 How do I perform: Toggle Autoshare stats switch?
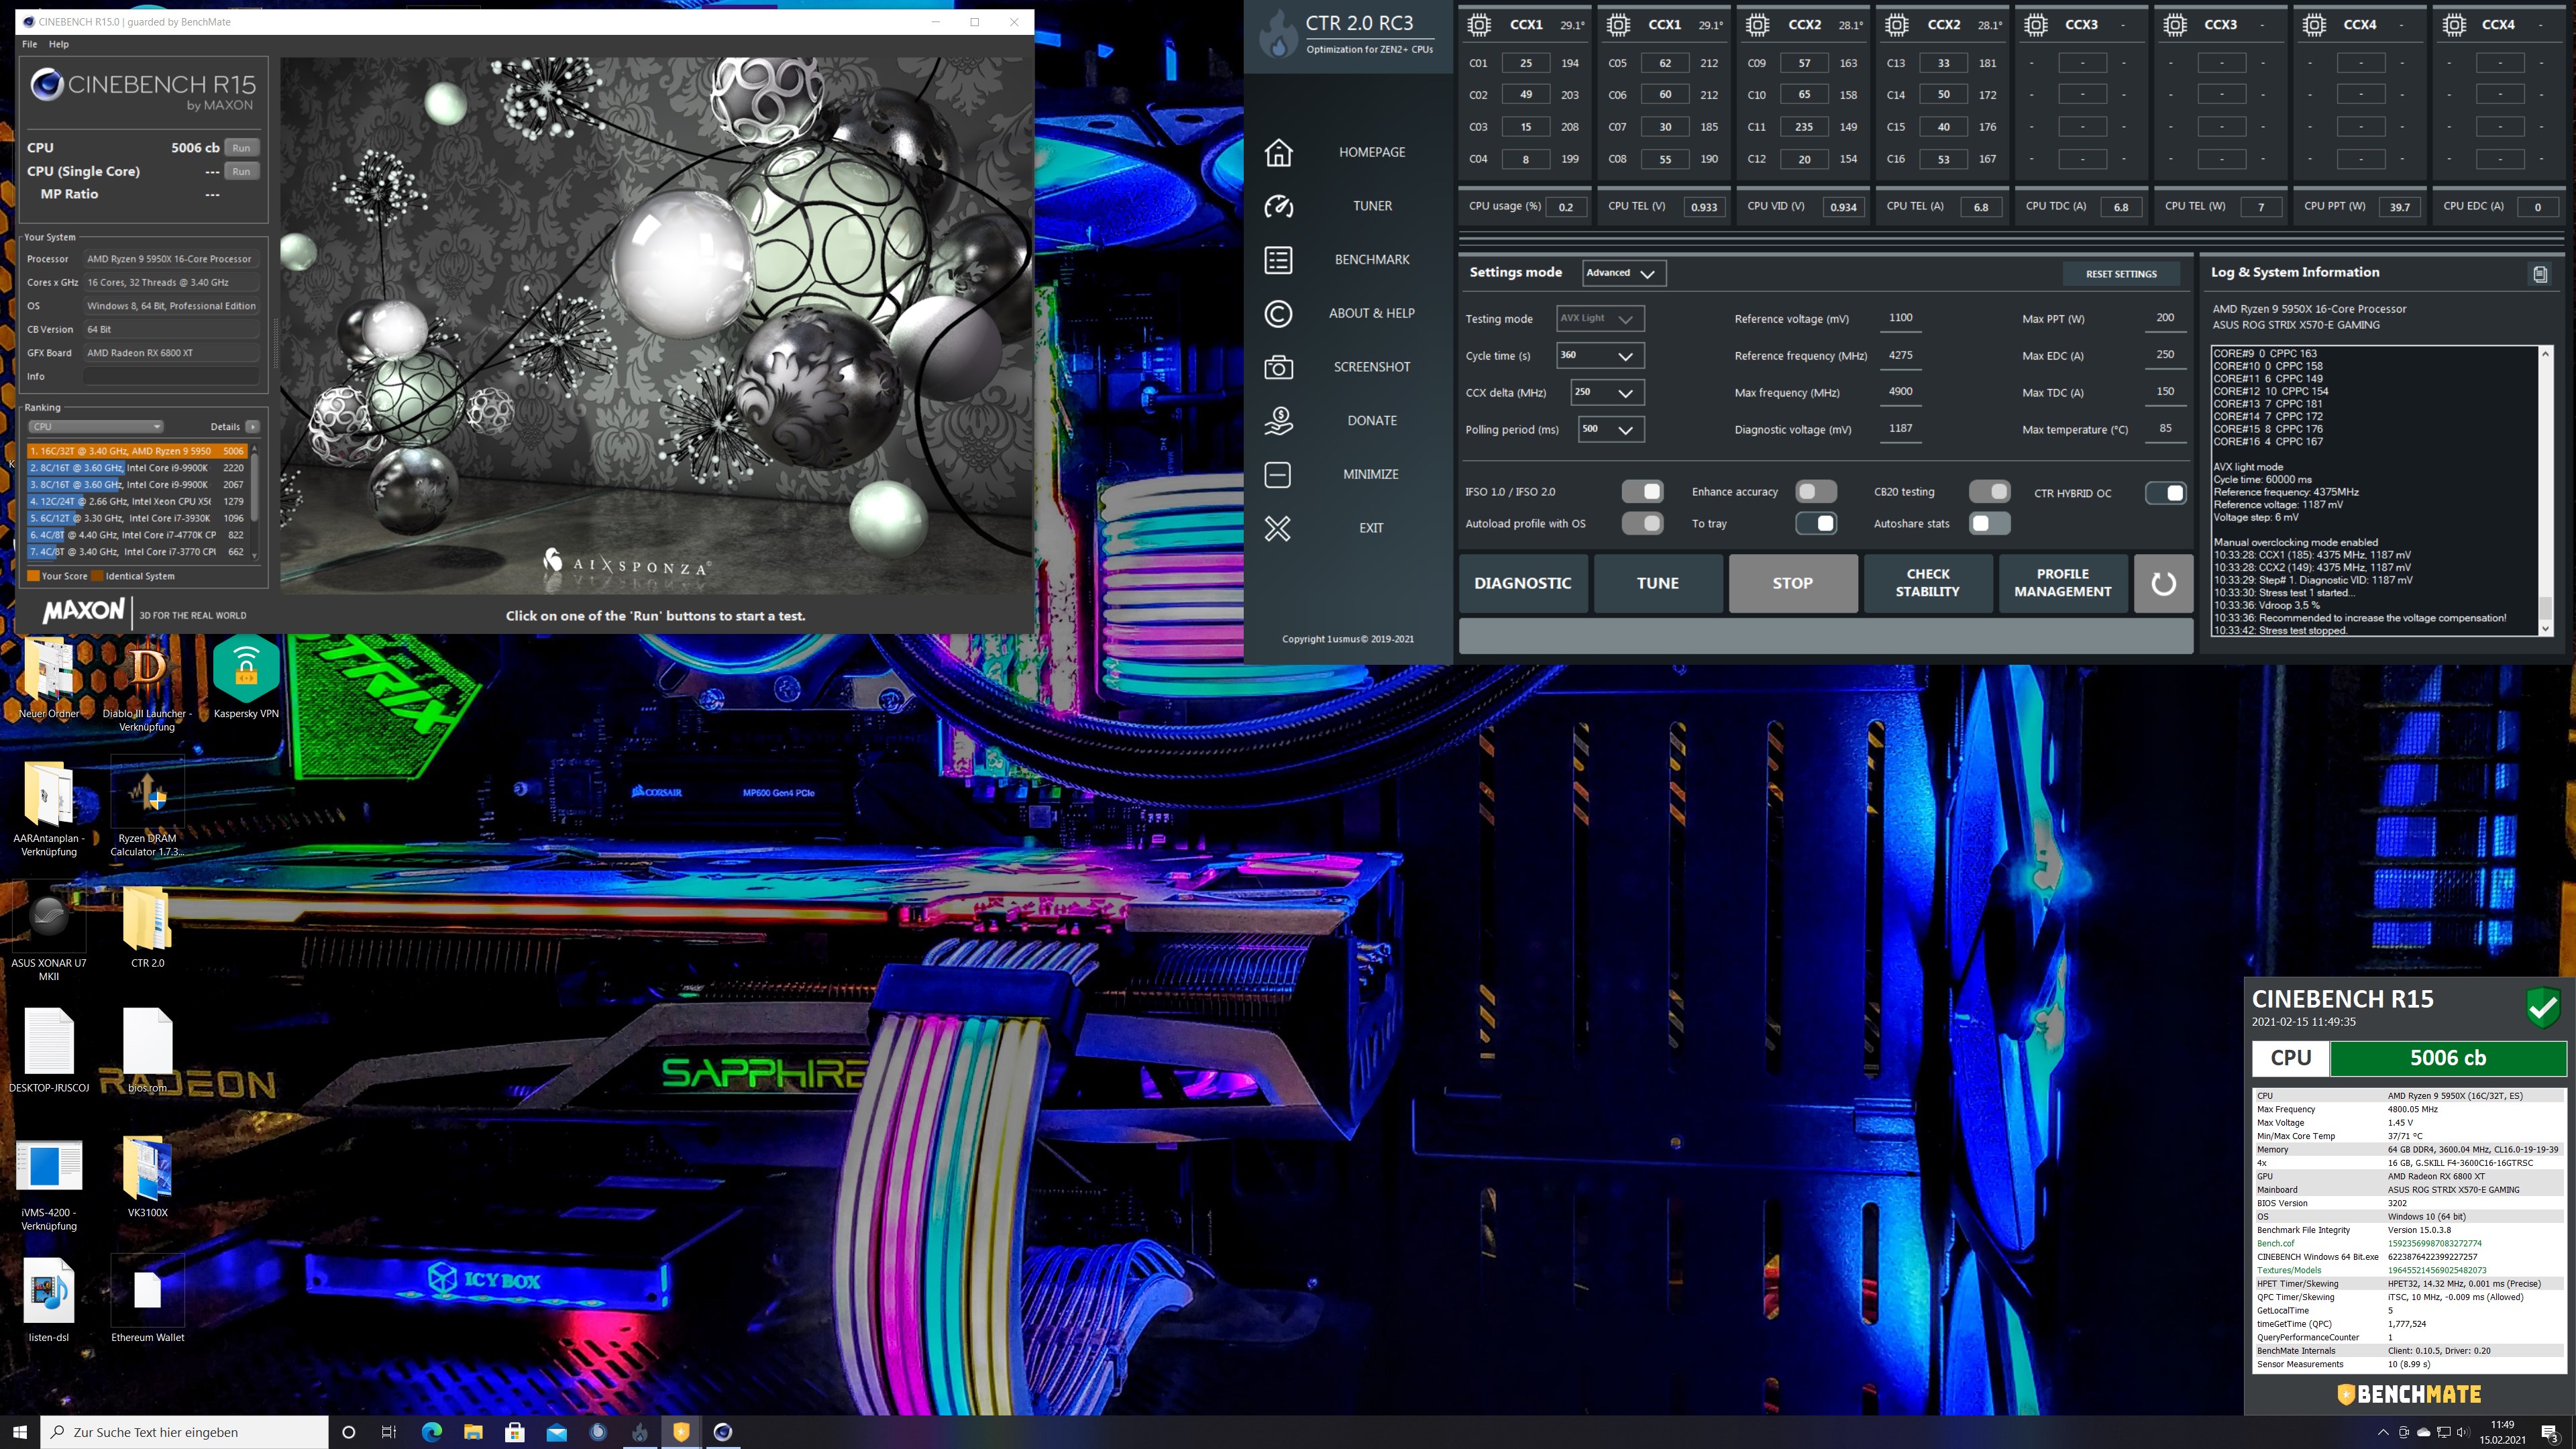[1989, 523]
